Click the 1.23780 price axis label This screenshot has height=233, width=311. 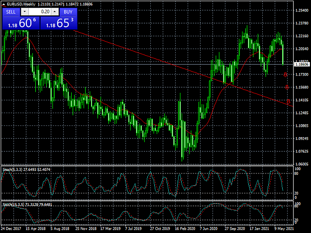302,23
